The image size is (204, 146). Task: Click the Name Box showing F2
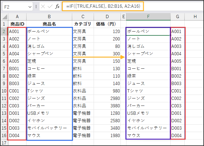click(18, 7)
